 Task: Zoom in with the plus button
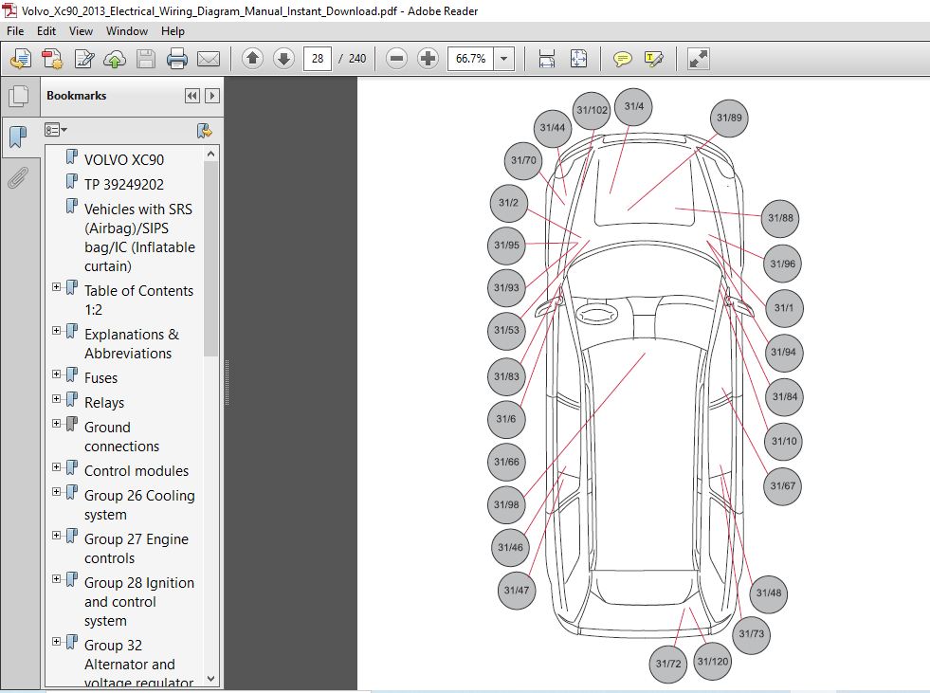click(x=428, y=58)
